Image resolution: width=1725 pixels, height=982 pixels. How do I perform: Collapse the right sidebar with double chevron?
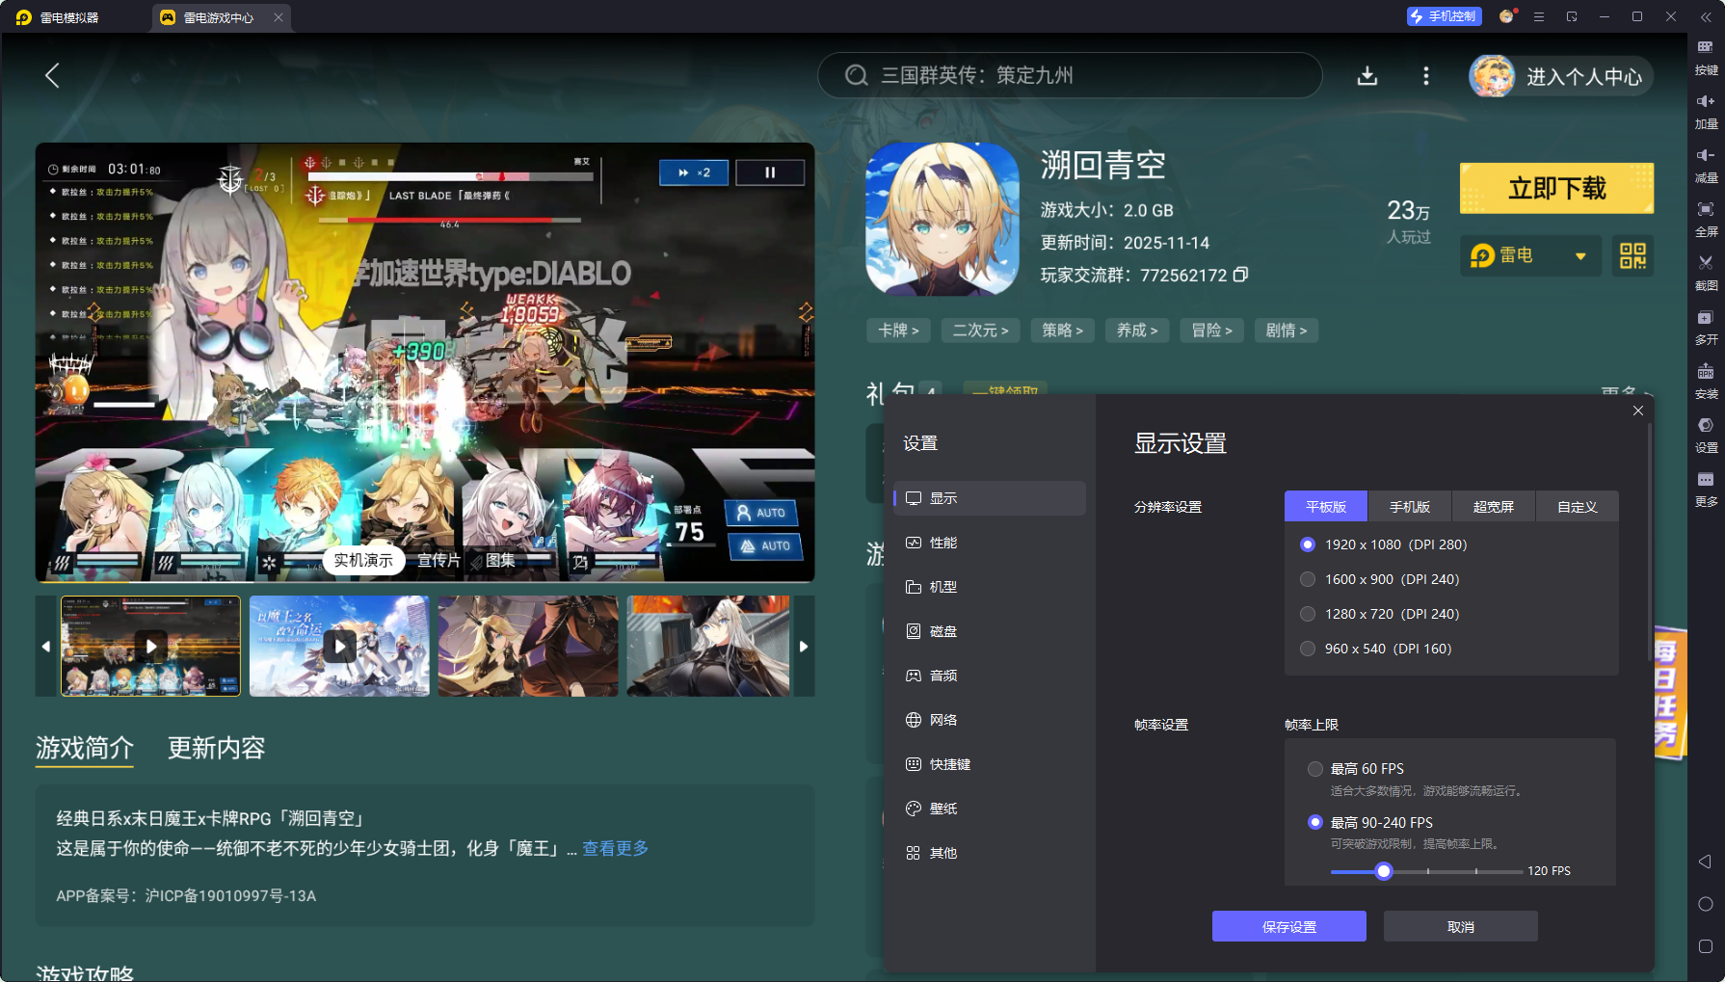[1706, 17]
